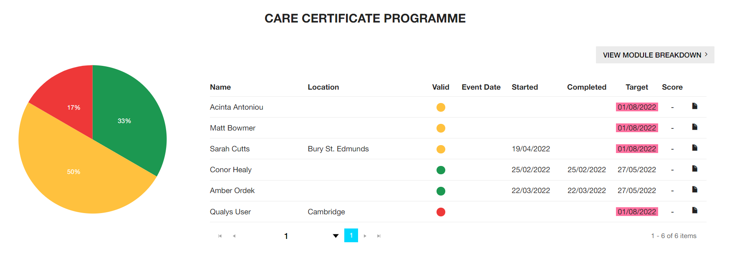This screenshot has height=256, width=742.
Task: Select page 1 pager button
Action: 351,236
